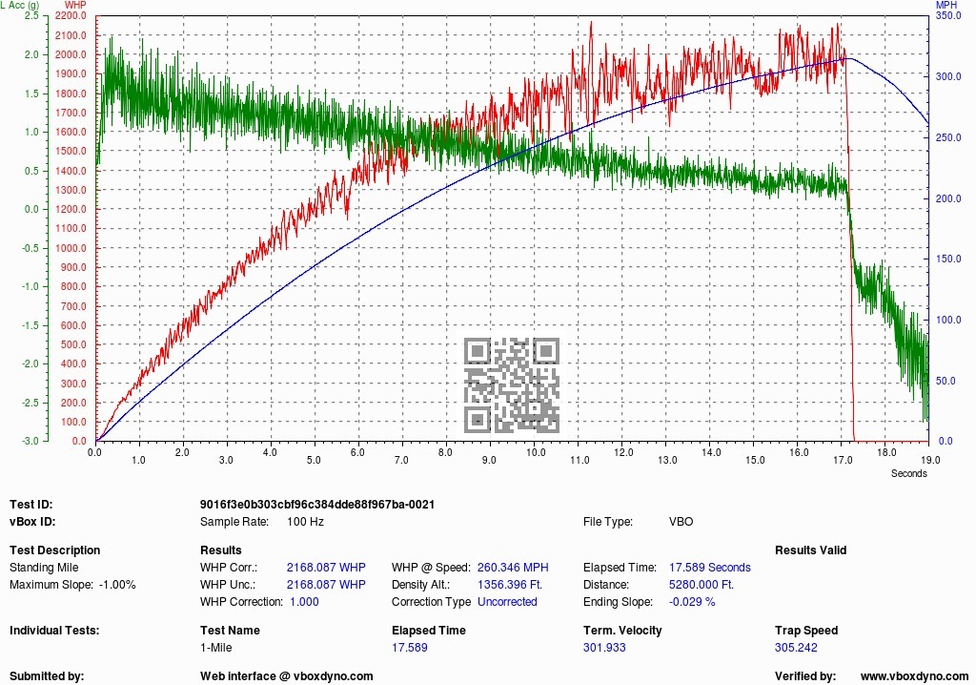Click the 1-Mile test name

point(215,648)
